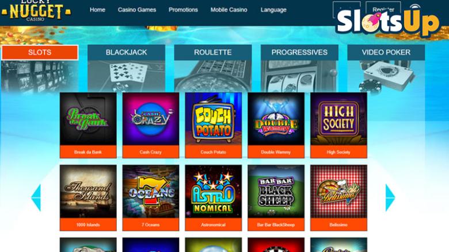Open the Couch Potato game icon
The width and height of the screenshot is (449, 252).
point(214,119)
